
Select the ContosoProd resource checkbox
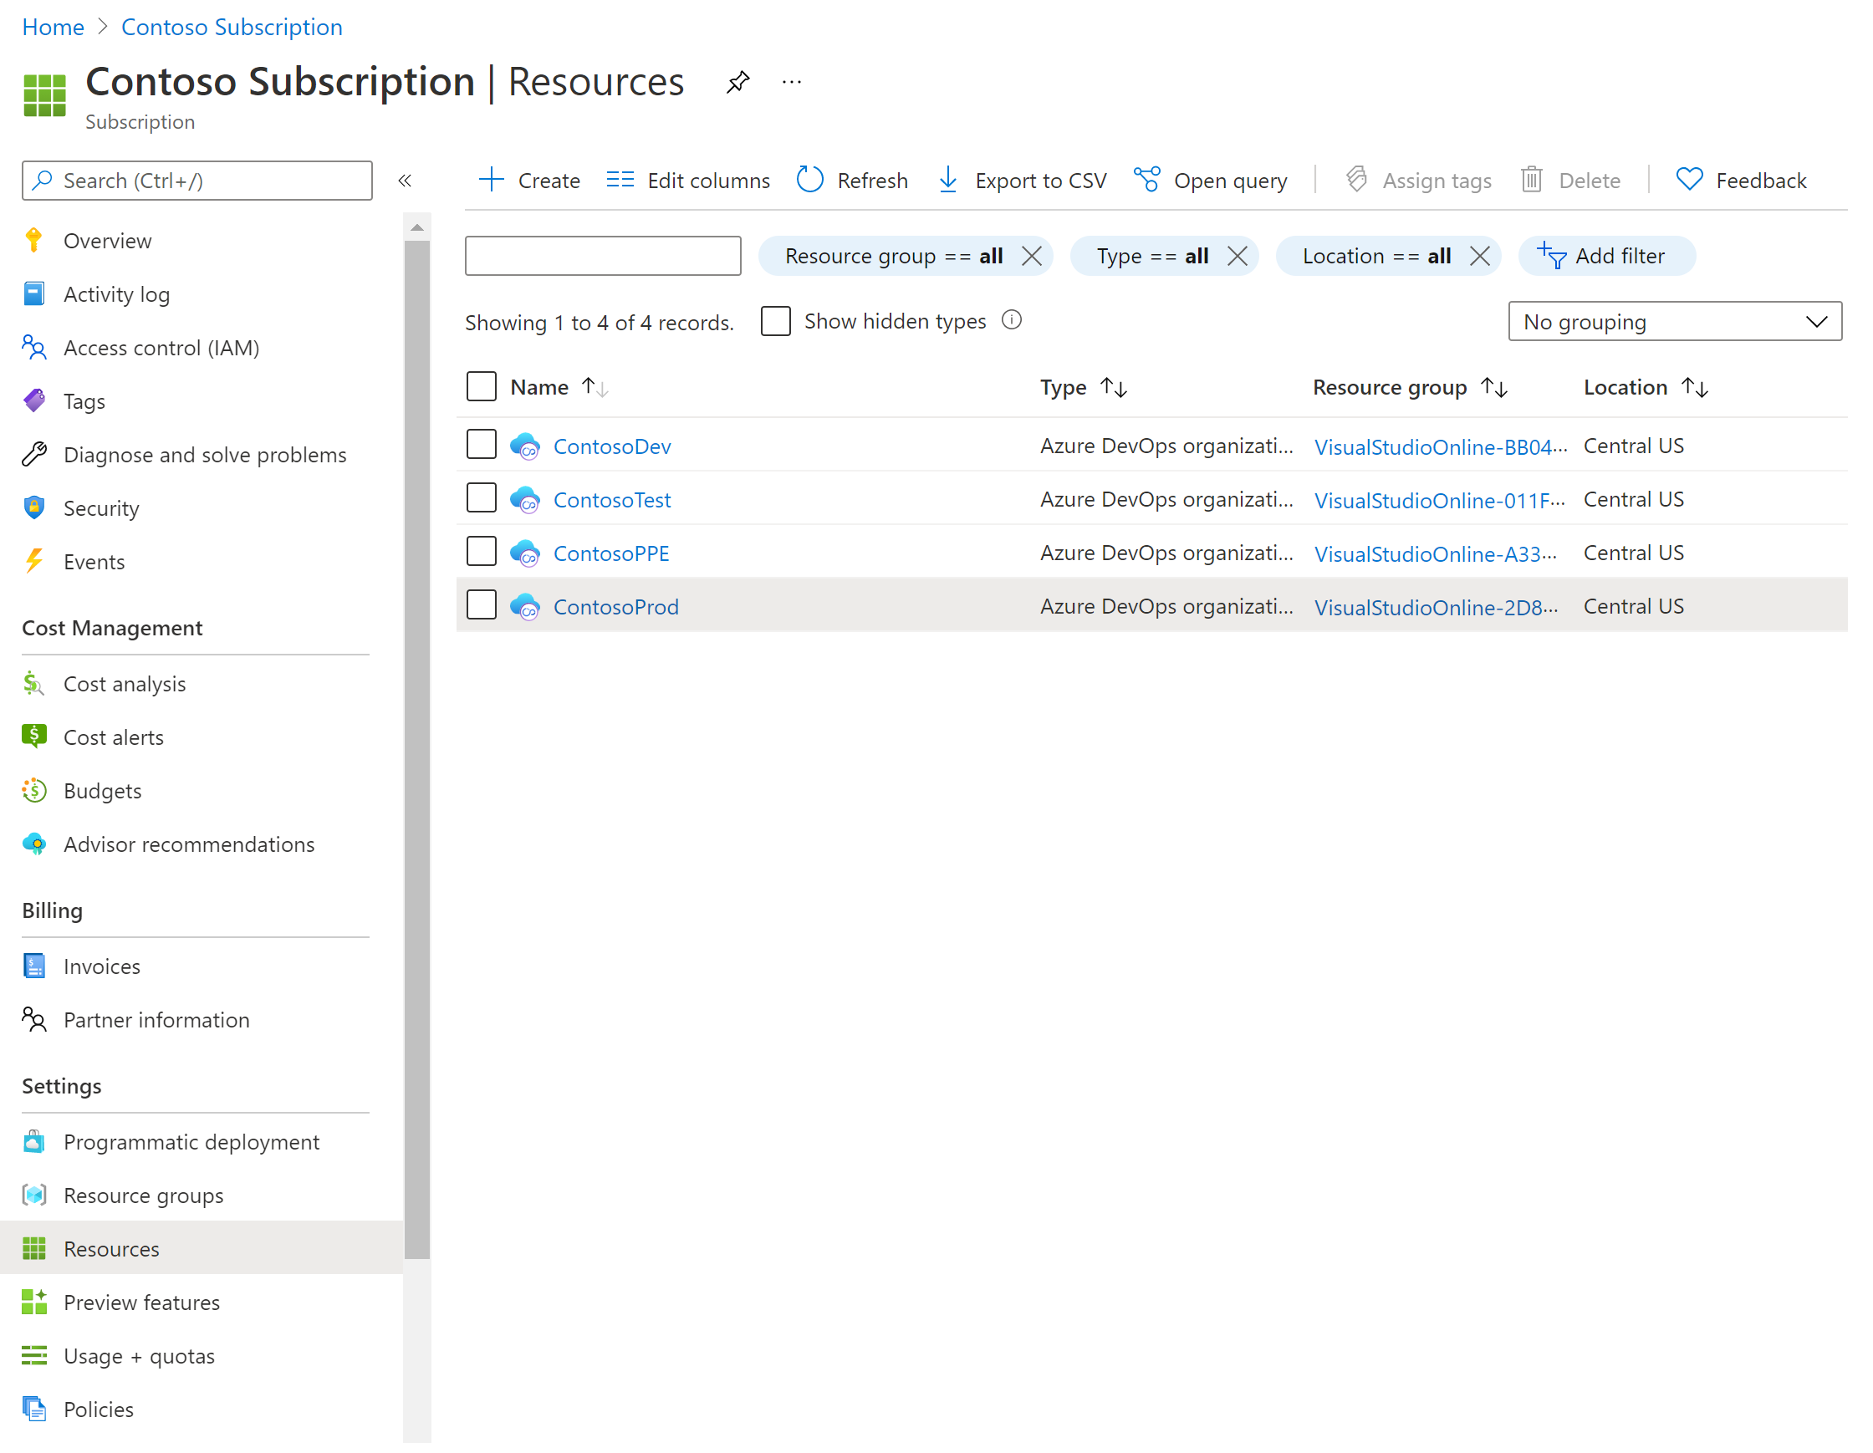tap(482, 605)
